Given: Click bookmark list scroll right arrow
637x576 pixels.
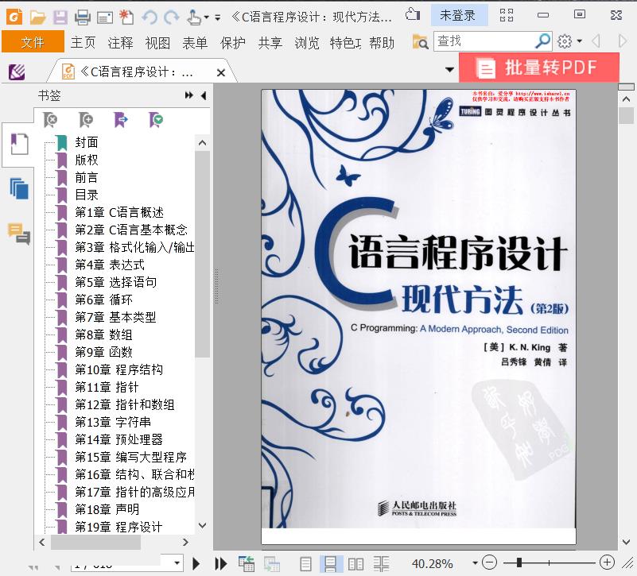Looking at the screenshot, I should pos(185,542).
